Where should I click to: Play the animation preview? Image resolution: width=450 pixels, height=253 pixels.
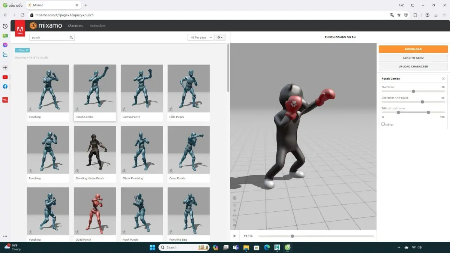coord(235,236)
